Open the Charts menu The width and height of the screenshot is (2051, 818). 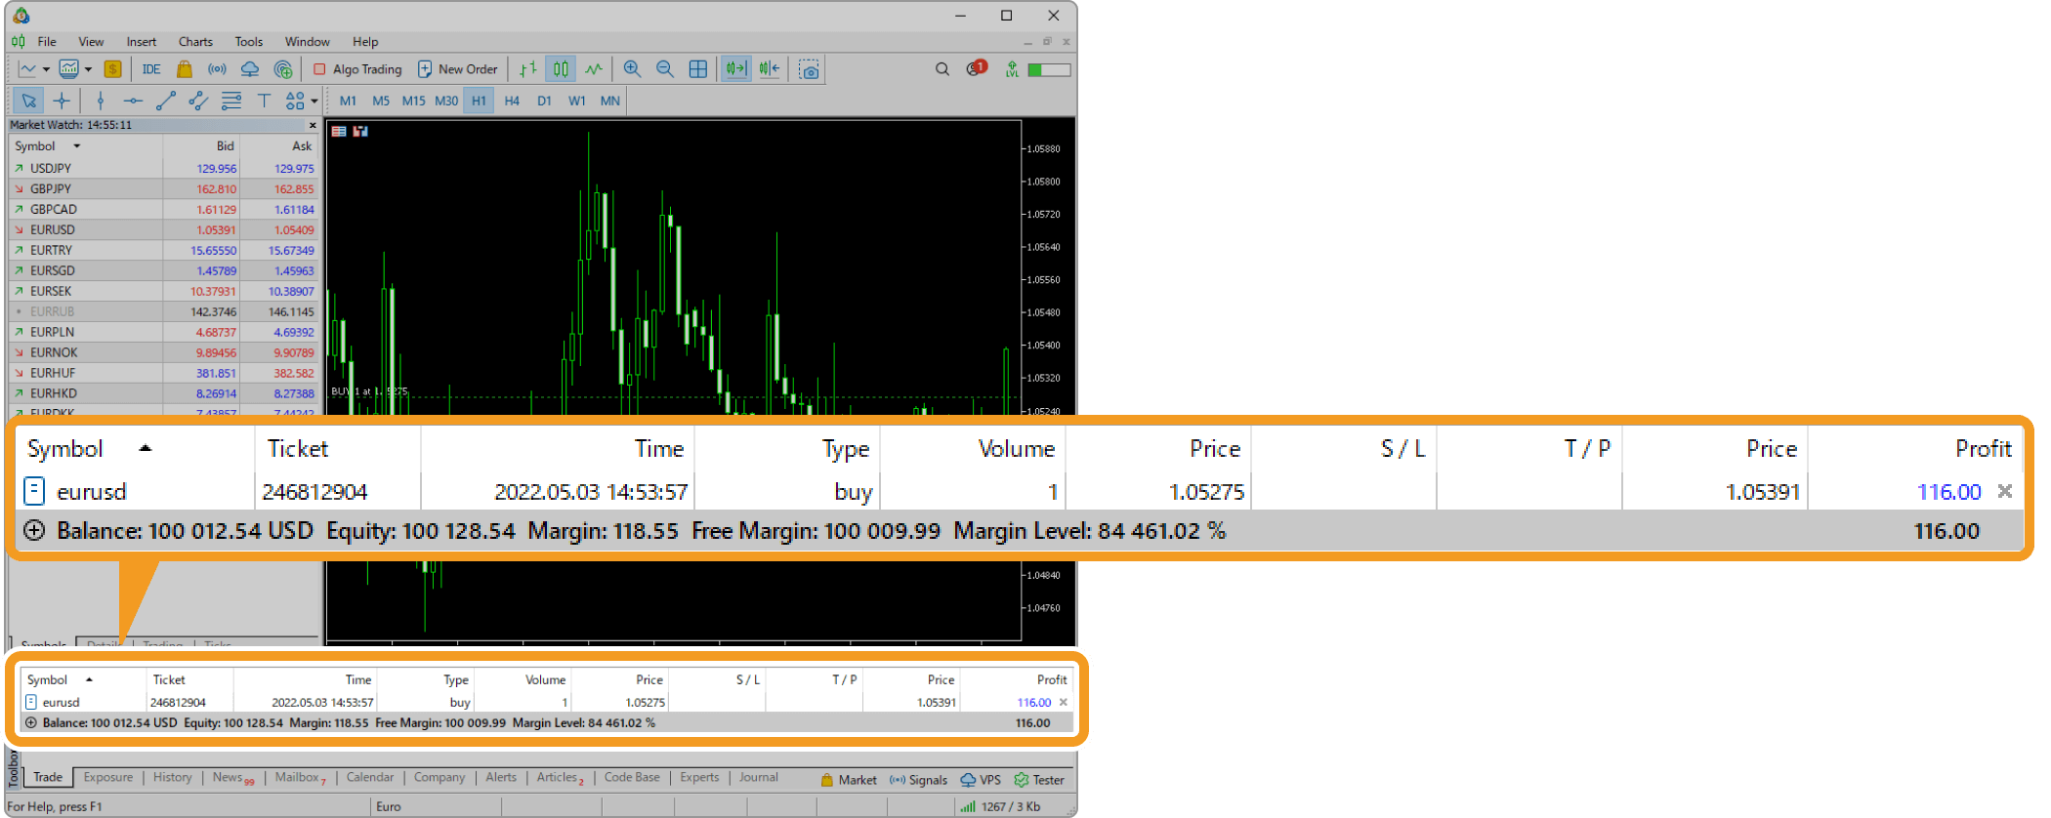[195, 42]
